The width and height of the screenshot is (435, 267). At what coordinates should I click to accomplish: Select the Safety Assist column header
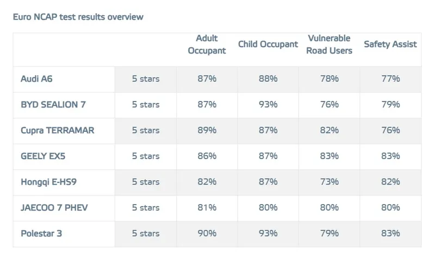click(390, 44)
